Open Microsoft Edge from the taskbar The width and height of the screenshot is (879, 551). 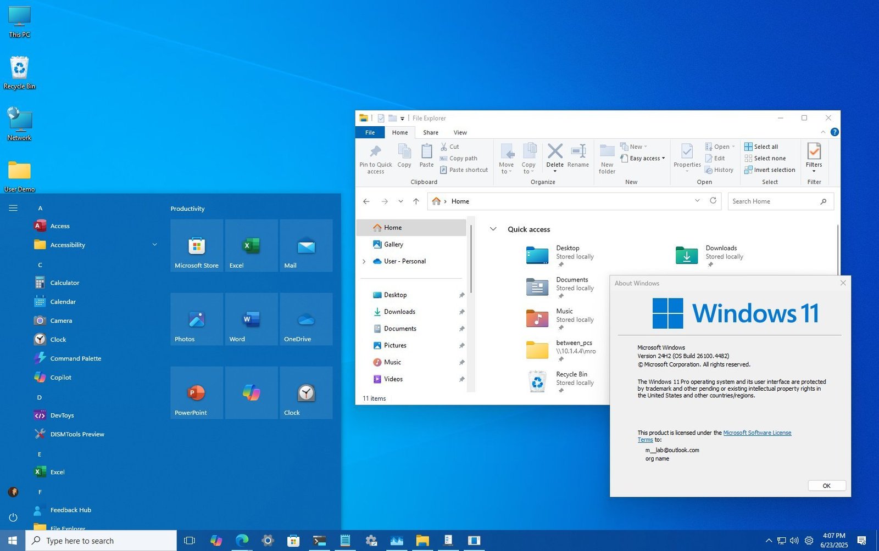click(x=242, y=540)
